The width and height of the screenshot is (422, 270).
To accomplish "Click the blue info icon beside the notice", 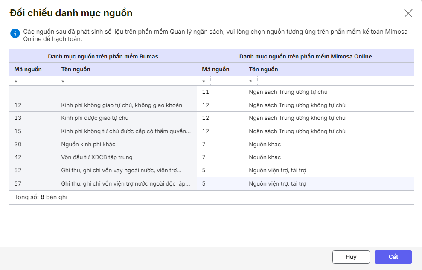I will point(15,33).
